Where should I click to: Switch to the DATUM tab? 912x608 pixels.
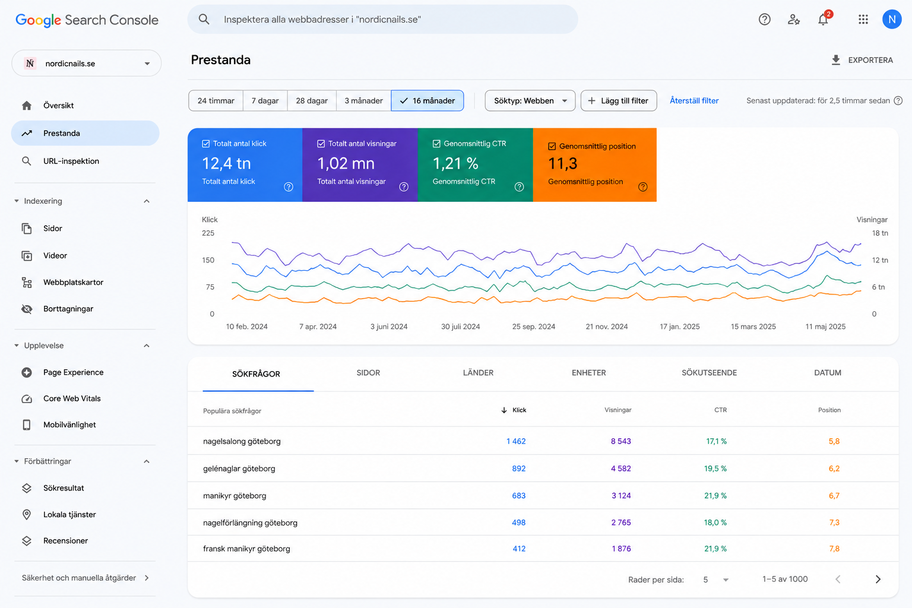pos(828,373)
